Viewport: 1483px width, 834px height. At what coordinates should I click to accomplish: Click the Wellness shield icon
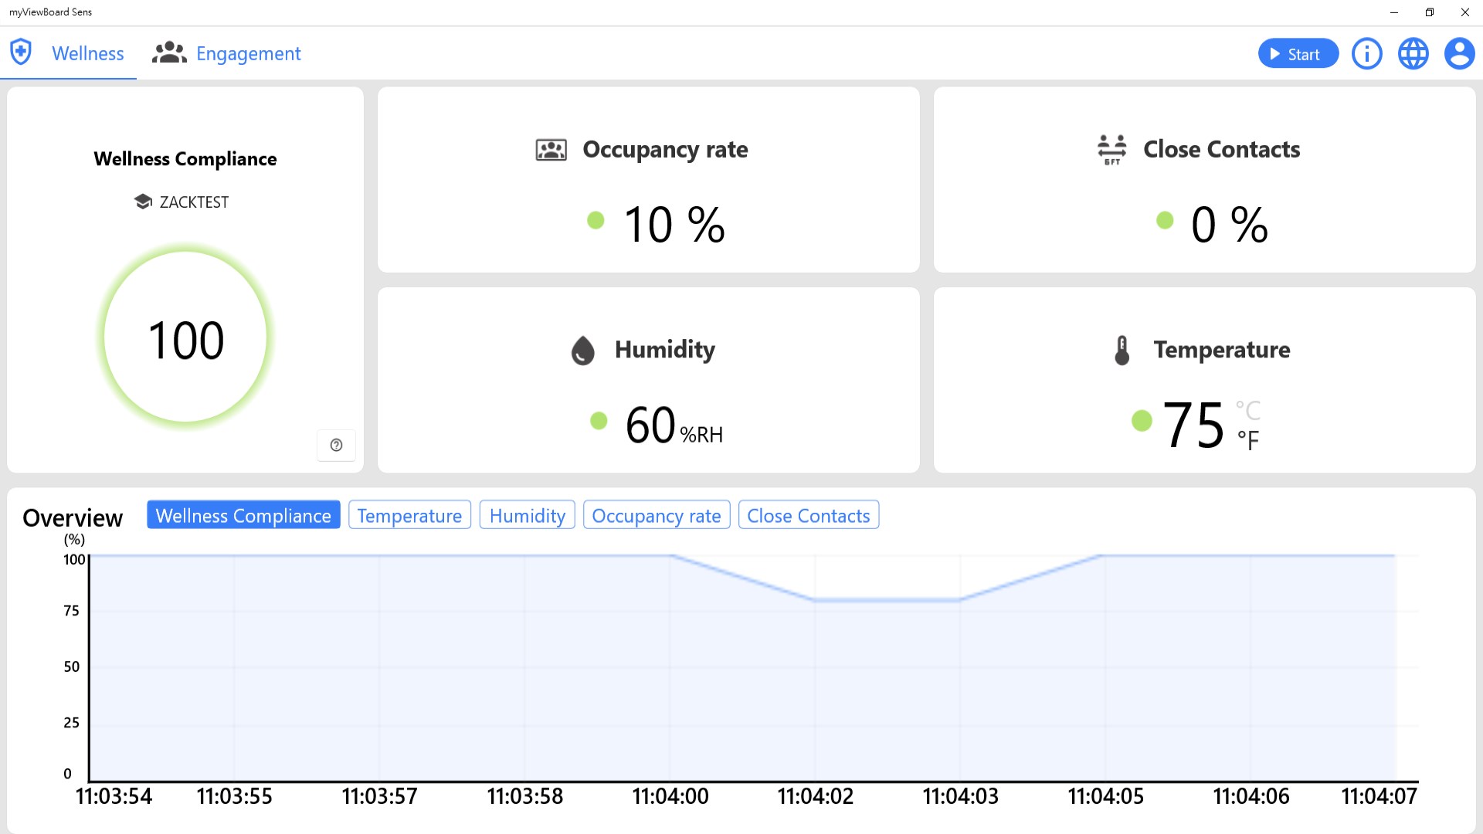(21, 53)
